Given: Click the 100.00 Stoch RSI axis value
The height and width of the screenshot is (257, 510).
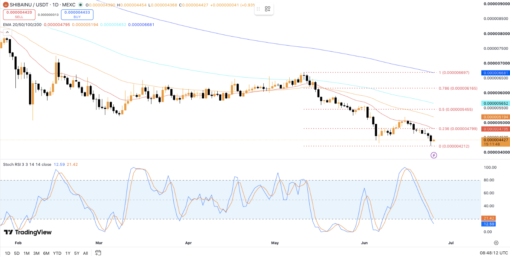Looking at the screenshot, I should [x=490, y=167].
